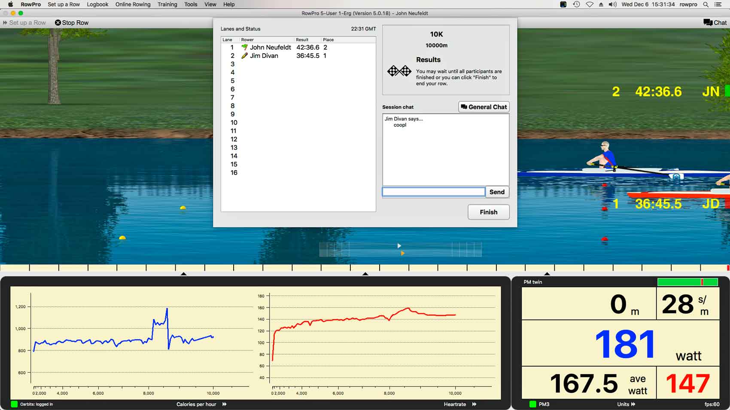Click the 167.5 ave watt display
The width and height of the screenshot is (730, 410).
(589, 383)
